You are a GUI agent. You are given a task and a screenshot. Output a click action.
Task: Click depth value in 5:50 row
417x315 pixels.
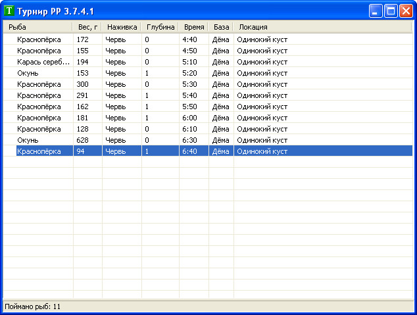coord(147,107)
